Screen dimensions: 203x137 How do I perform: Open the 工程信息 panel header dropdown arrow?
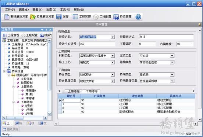(42, 30)
